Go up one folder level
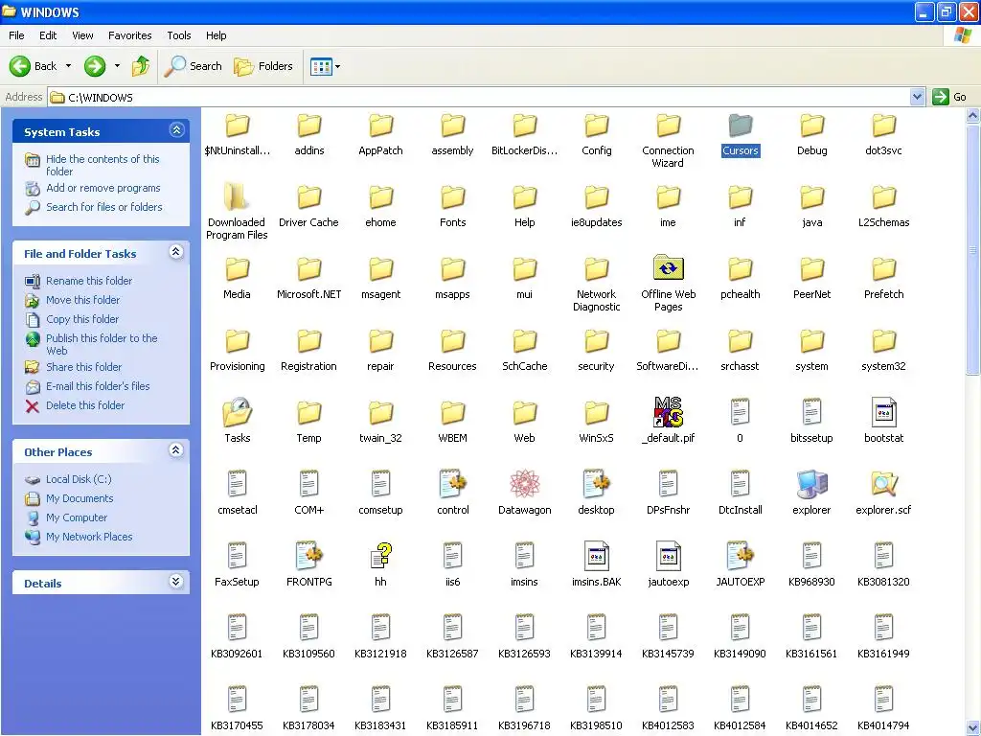Viewport: 981px width, 736px height. 141,66
